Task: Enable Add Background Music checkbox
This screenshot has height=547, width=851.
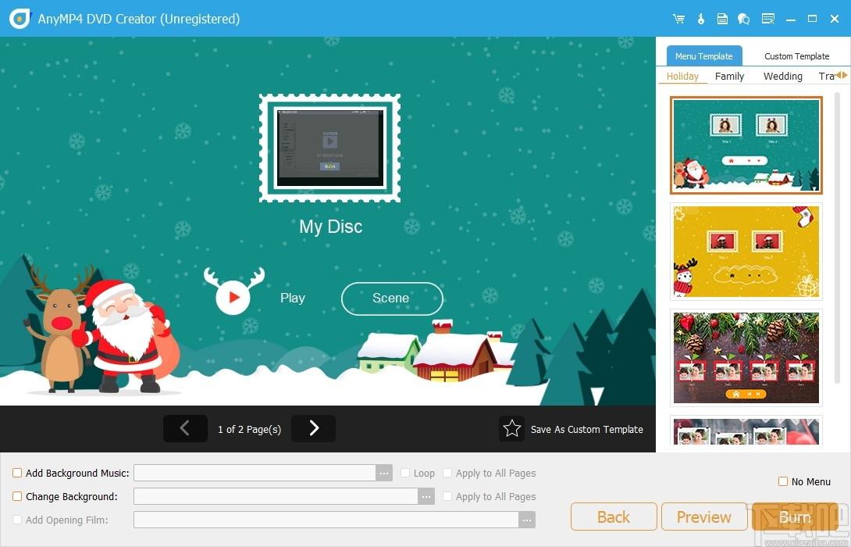Action: [x=17, y=473]
